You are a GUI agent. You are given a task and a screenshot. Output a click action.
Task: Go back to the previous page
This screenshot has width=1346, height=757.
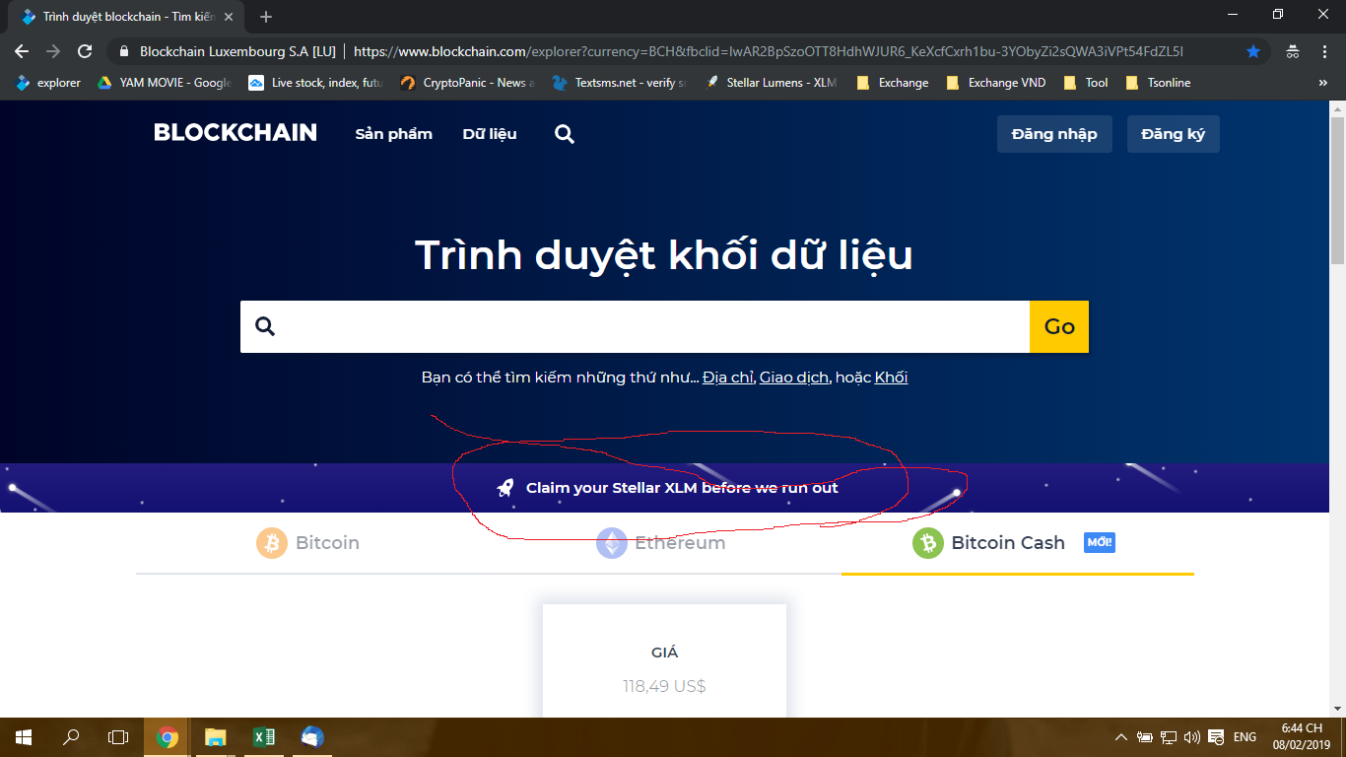click(x=22, y=51)
